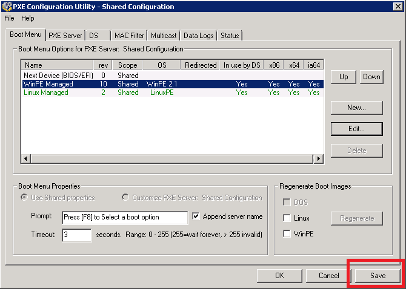Click the Timeout seconds field

point(76,235)
